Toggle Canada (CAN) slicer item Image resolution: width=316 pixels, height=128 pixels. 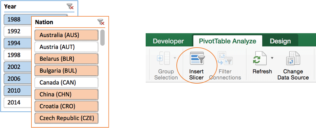tap(66, 83)
